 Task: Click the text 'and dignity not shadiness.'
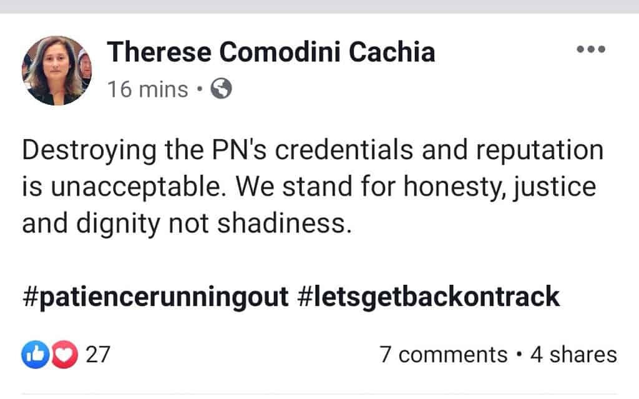point(183,222)
